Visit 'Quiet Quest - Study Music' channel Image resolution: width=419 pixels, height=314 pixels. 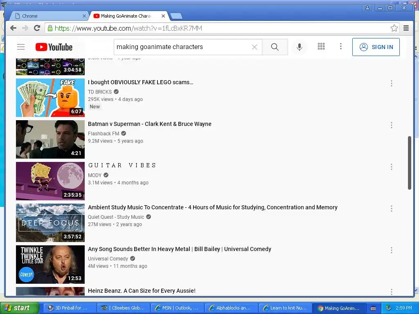(116, 217)
